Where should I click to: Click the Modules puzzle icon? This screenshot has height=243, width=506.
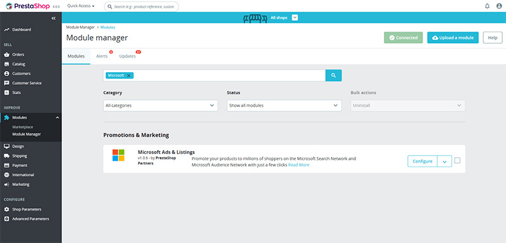pyautogui.click(x=6, y=118)
